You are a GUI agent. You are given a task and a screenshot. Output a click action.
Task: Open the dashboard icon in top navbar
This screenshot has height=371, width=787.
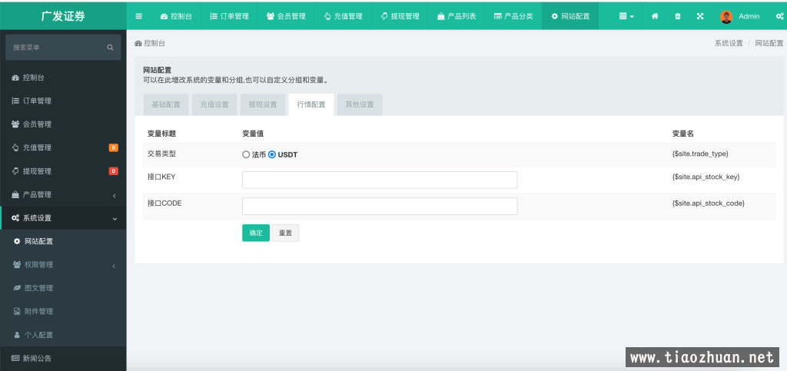[x=164, y=16]
